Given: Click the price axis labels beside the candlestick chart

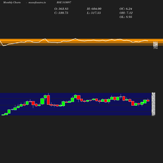Looking at the screenshot, I should [x=153, y=104].
